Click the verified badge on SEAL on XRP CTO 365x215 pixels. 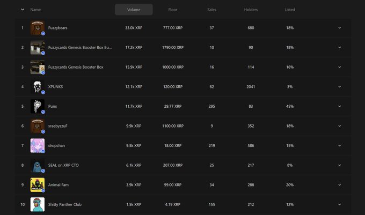pyautogui.click(x=43, y=171)
